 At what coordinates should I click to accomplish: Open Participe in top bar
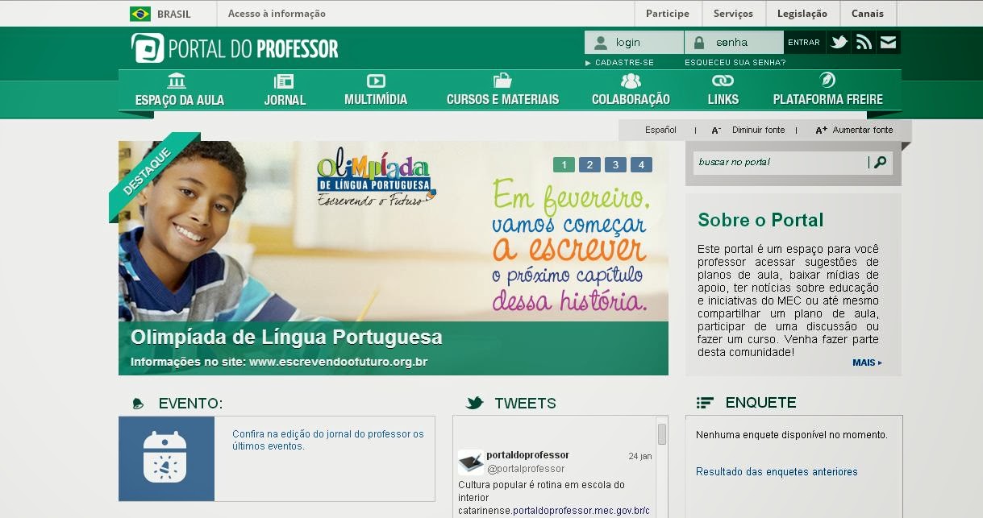tap(668, 14)
